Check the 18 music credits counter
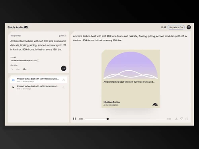199x149 pixels. (163, 27)
